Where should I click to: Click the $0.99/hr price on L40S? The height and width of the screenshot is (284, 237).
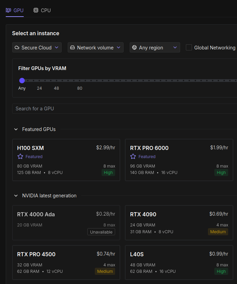(x=219, y=254)
